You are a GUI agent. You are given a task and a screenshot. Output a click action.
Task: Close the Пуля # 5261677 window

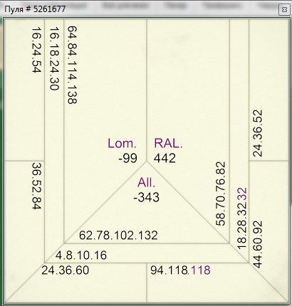pyautogui.click(x=284, y=9)
